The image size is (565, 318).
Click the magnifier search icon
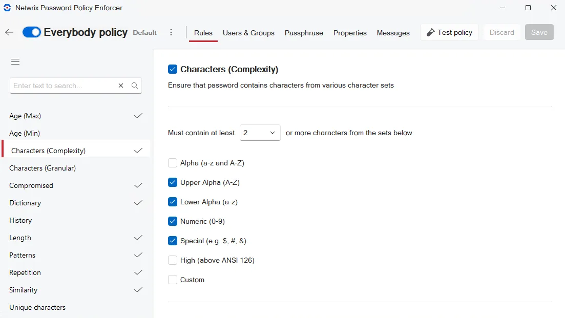point(135,86)
